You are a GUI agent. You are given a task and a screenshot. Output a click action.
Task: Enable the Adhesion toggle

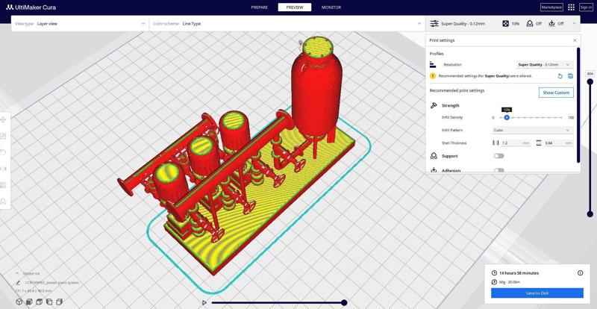click(x=498, y=170)
